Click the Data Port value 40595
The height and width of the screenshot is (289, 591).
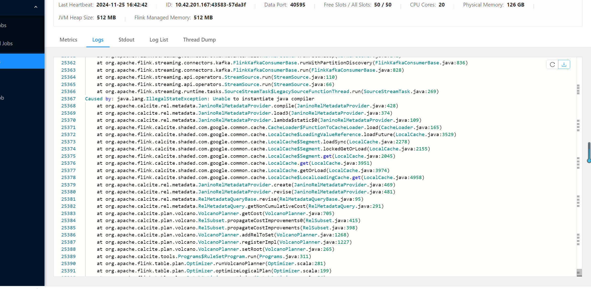(298, 5)
